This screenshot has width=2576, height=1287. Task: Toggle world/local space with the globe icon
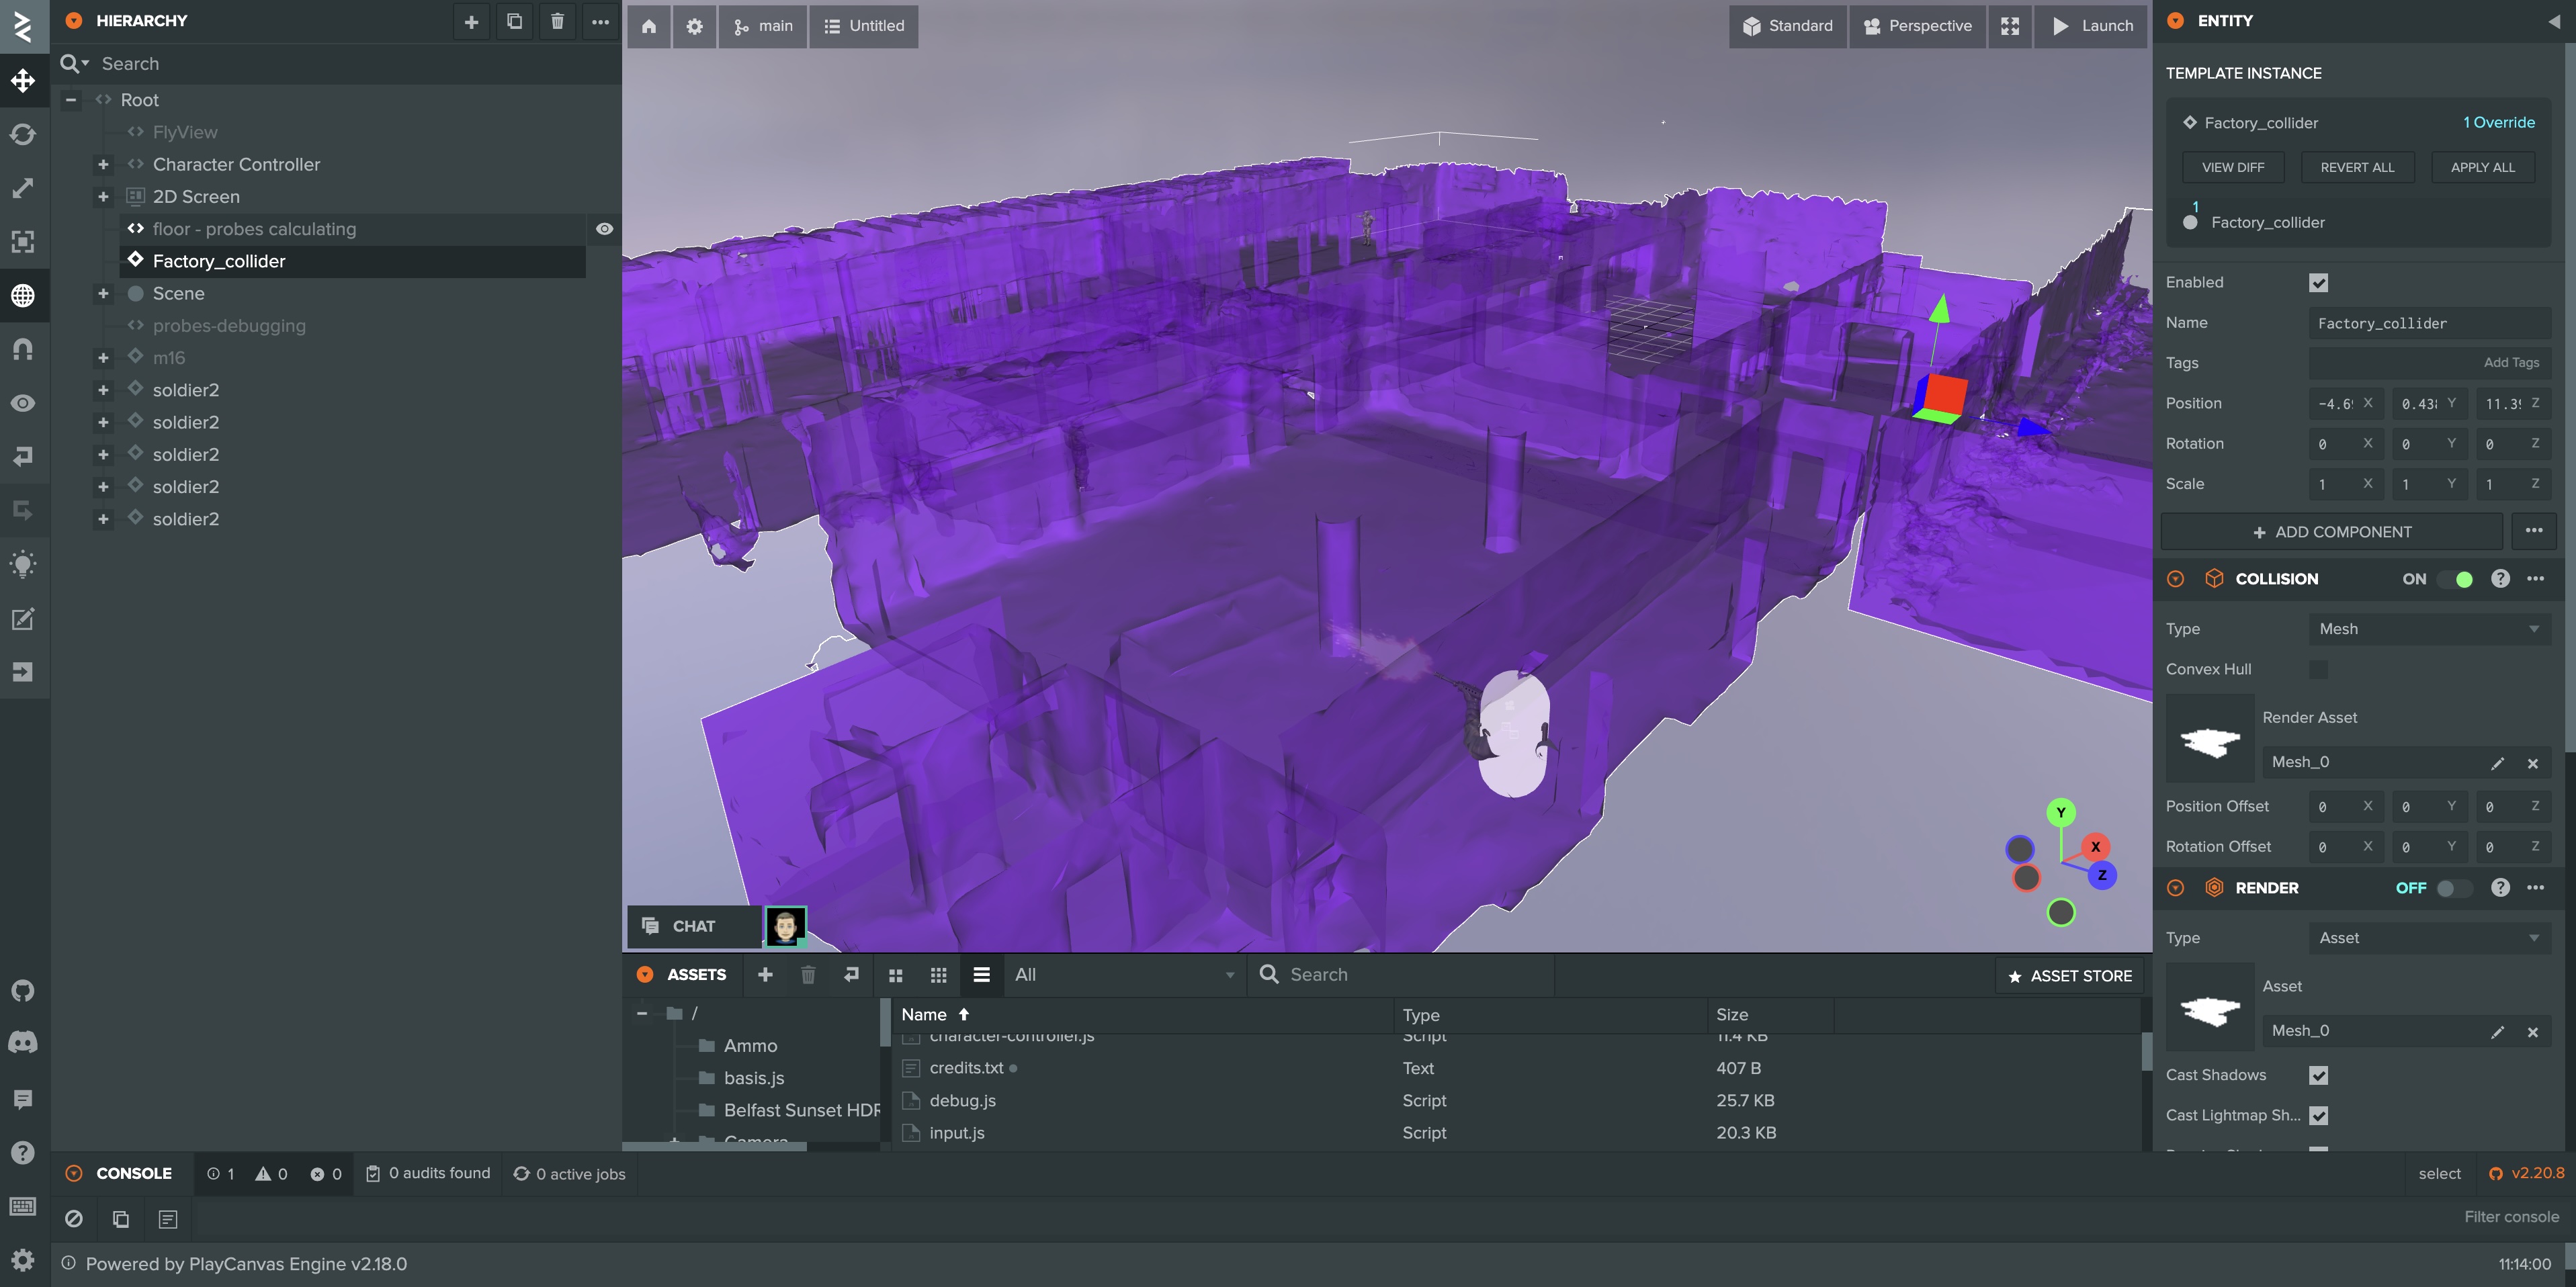pyautogui.click(x=23, y=295)
